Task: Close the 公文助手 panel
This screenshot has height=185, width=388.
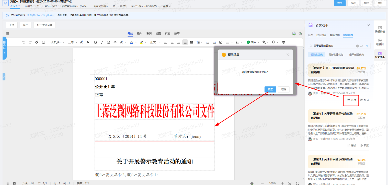Action: click(x=369, y=25)
